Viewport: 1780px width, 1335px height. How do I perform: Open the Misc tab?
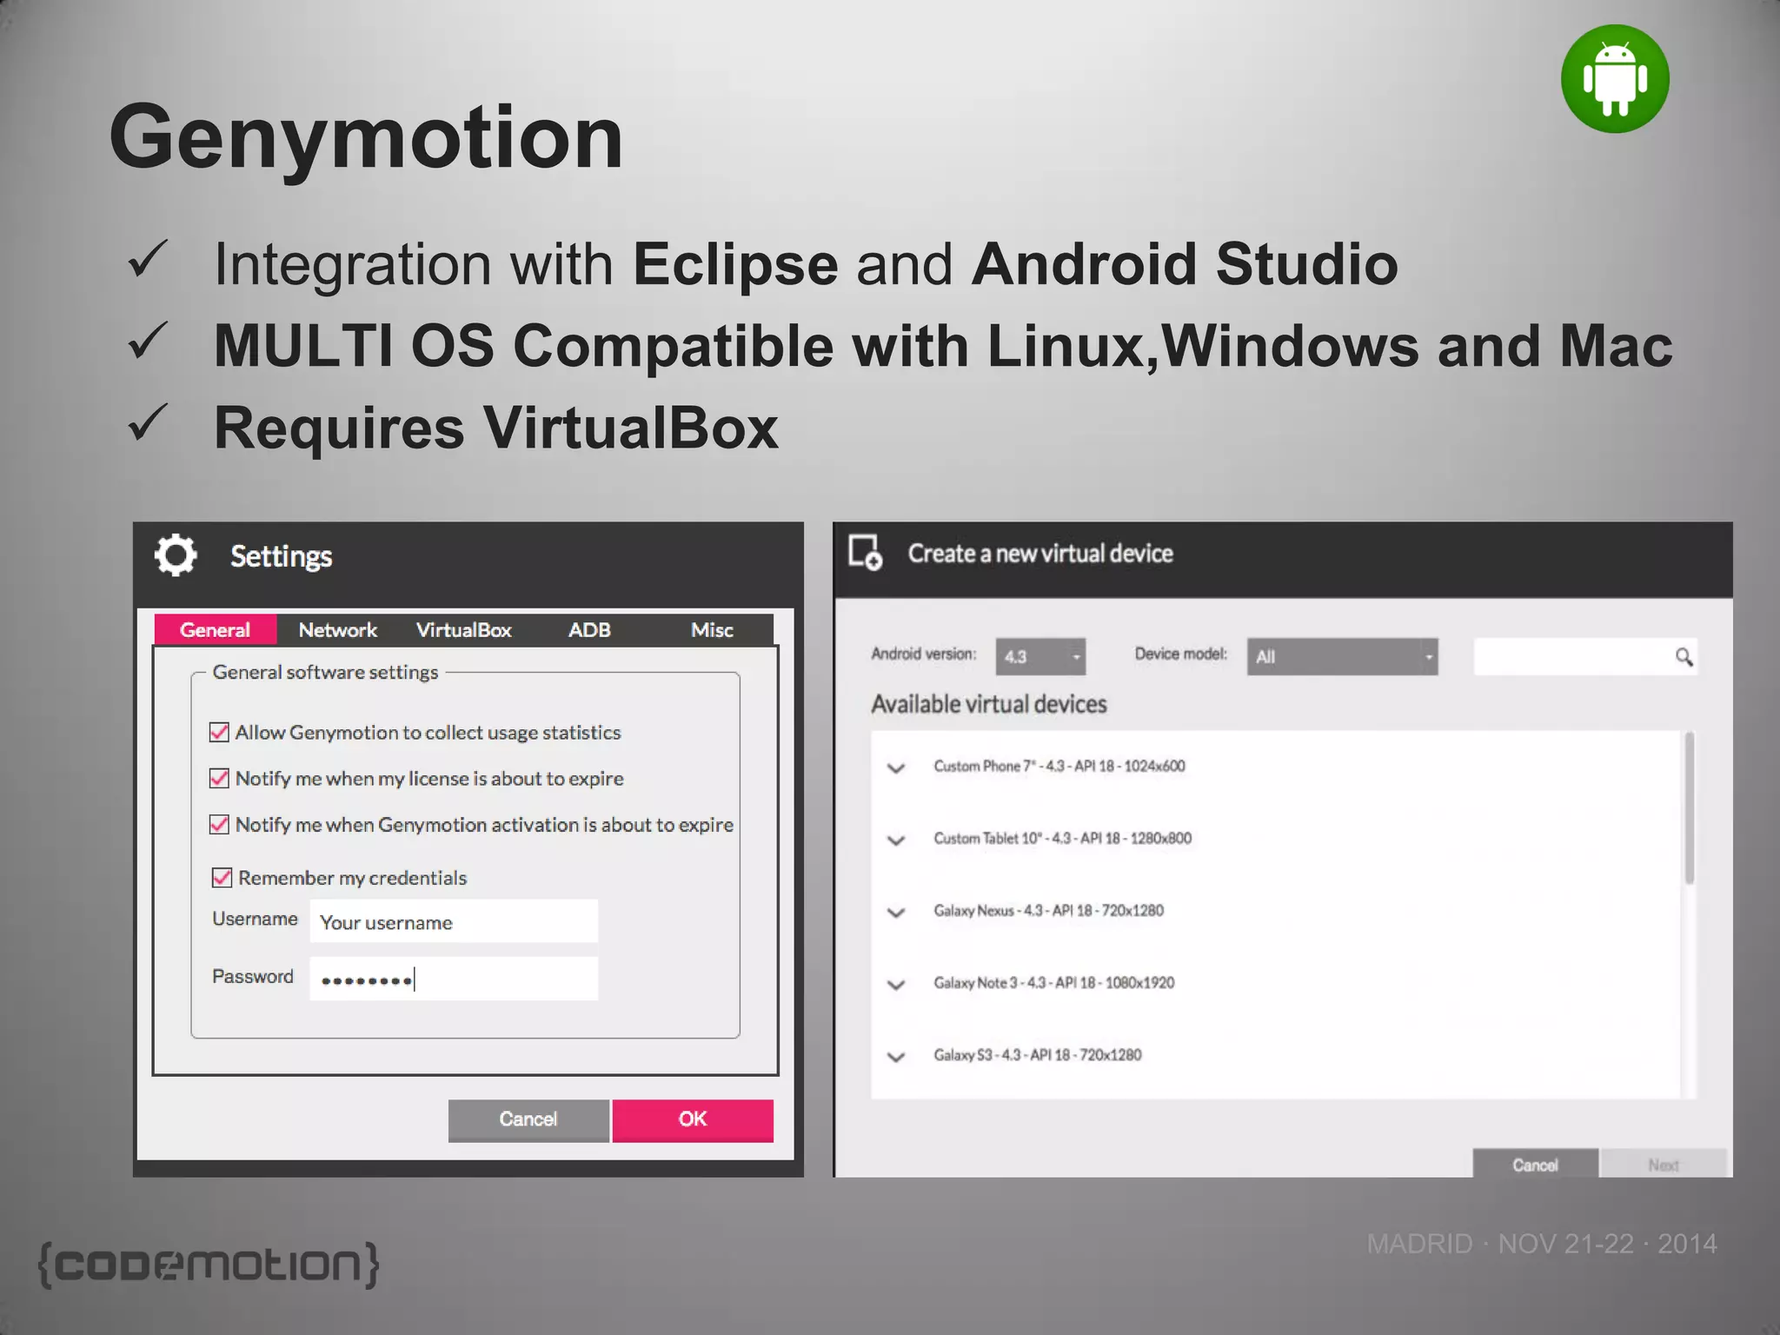pyautogui.click(x=712, y=629)
